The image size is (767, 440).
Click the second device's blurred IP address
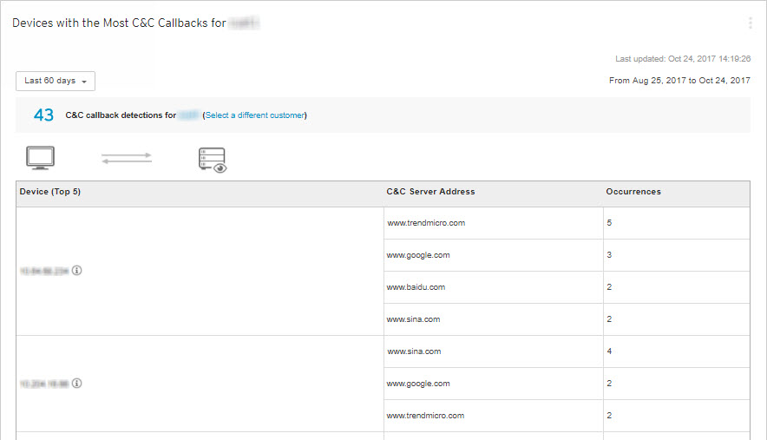43,383
